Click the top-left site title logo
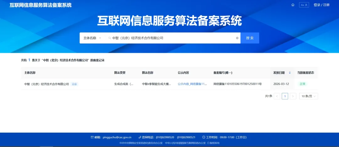 coord(40,5)
